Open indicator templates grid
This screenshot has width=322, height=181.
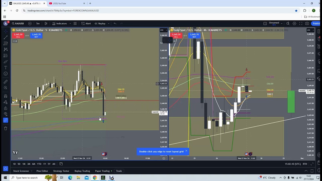75,23
